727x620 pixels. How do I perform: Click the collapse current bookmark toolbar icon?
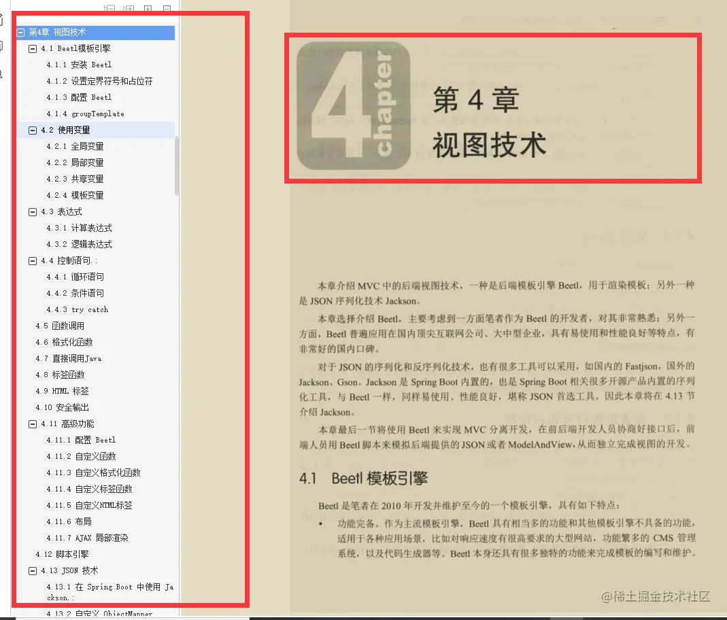pos(110,8)
